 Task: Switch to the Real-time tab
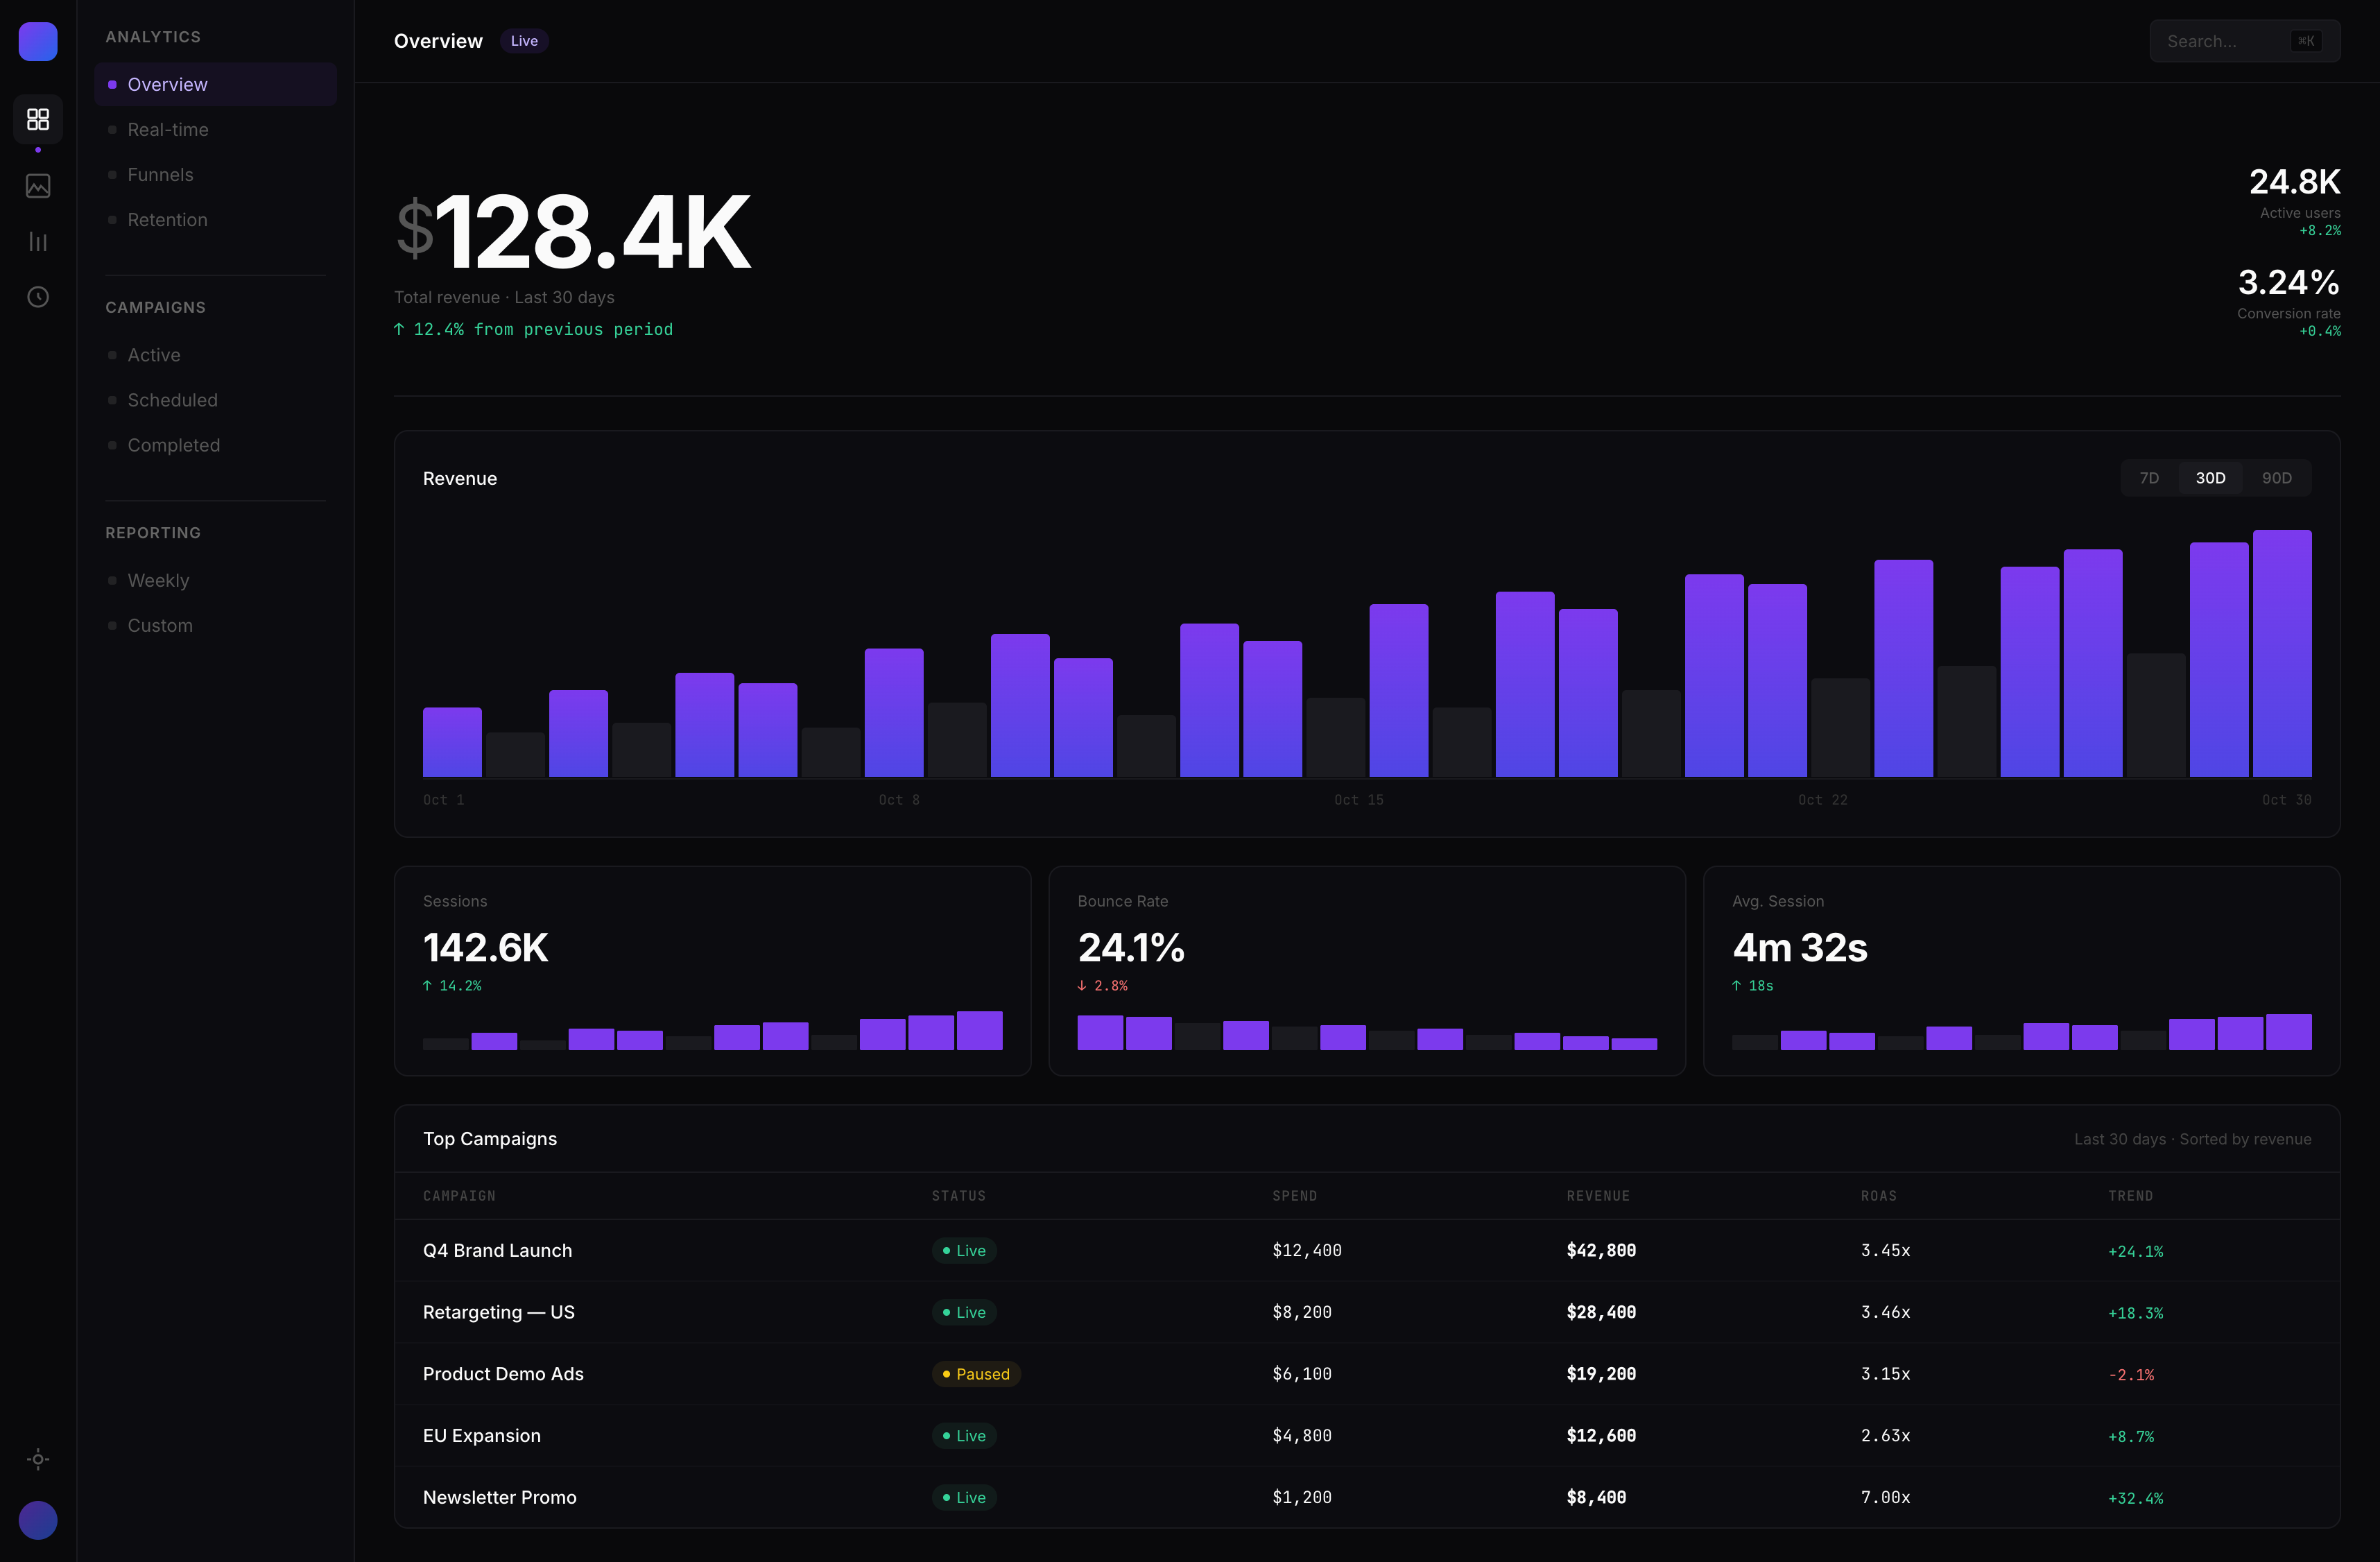point(167,129)
